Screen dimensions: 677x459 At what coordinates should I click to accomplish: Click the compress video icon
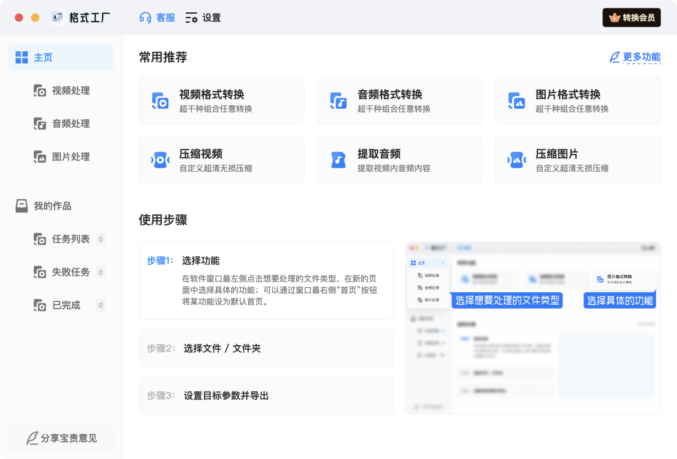tap(160, 160)
